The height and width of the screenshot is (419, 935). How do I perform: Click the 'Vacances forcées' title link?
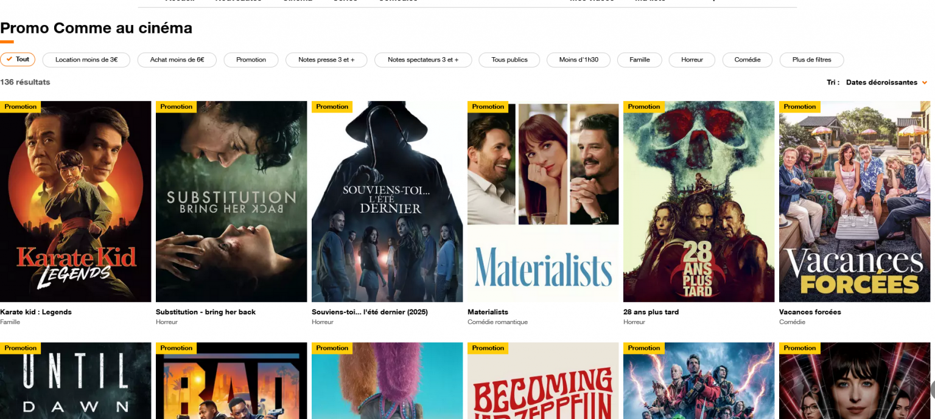pos(810,312)
